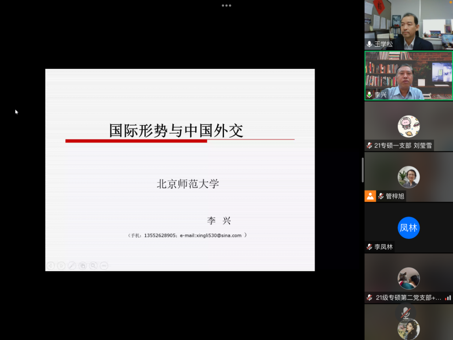
Task: Toggle 王学松's microphone icon
Action: coord(369,44)
